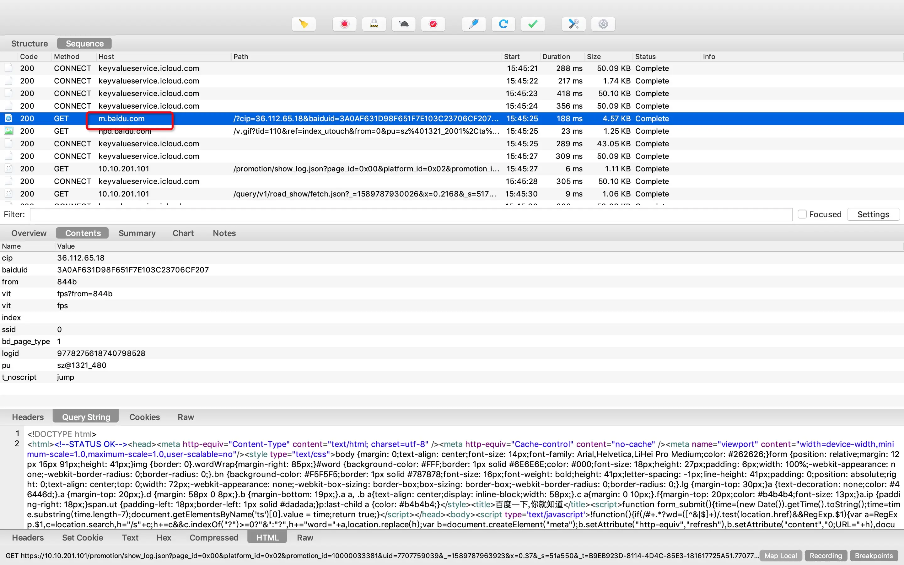904x565 pixels.
Task: Click the Repeat request refresh icon
Action: (x=503, y=24)
